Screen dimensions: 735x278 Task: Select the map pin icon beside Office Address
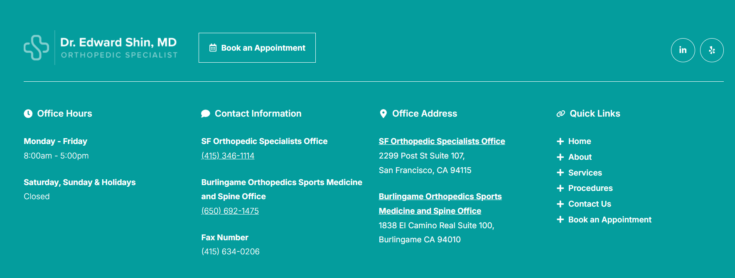coord(383,113)
